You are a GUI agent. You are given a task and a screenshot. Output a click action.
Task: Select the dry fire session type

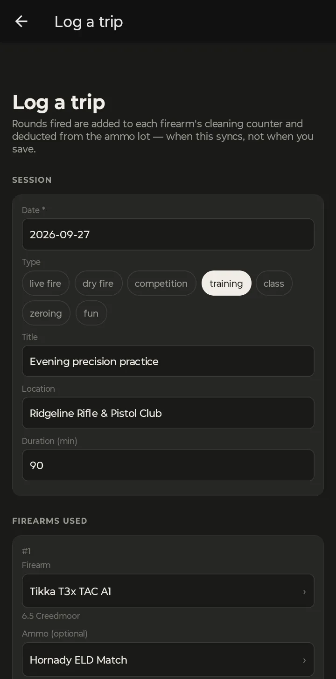(98, 284)
